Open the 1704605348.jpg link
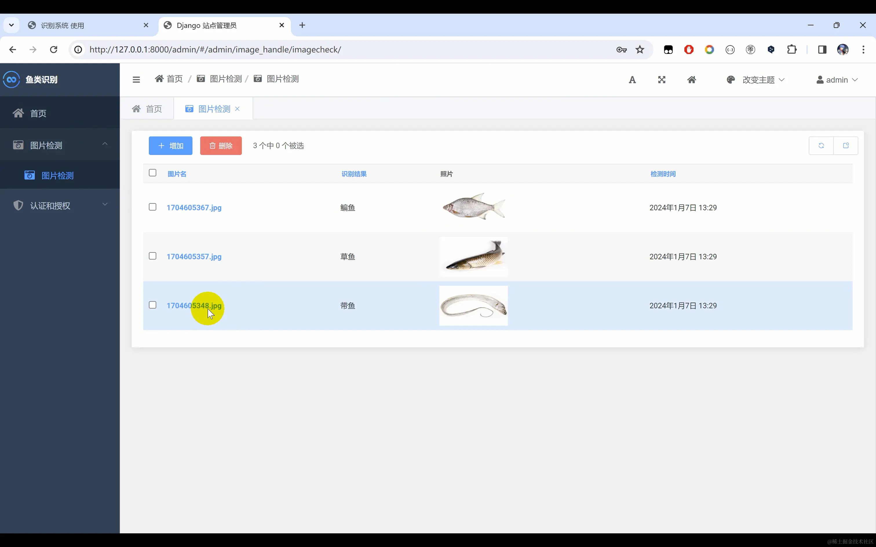 coord(194,305)
